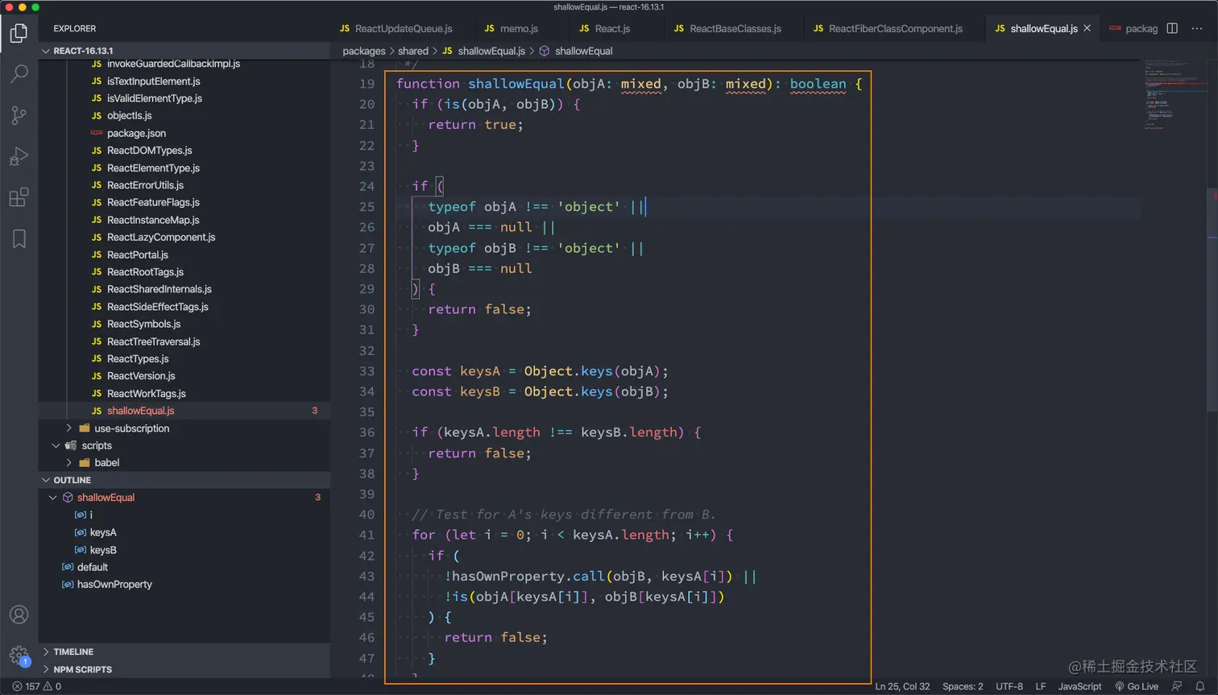
Task: Open the editor More Actions ellipsis
Action: [1197, 28]
